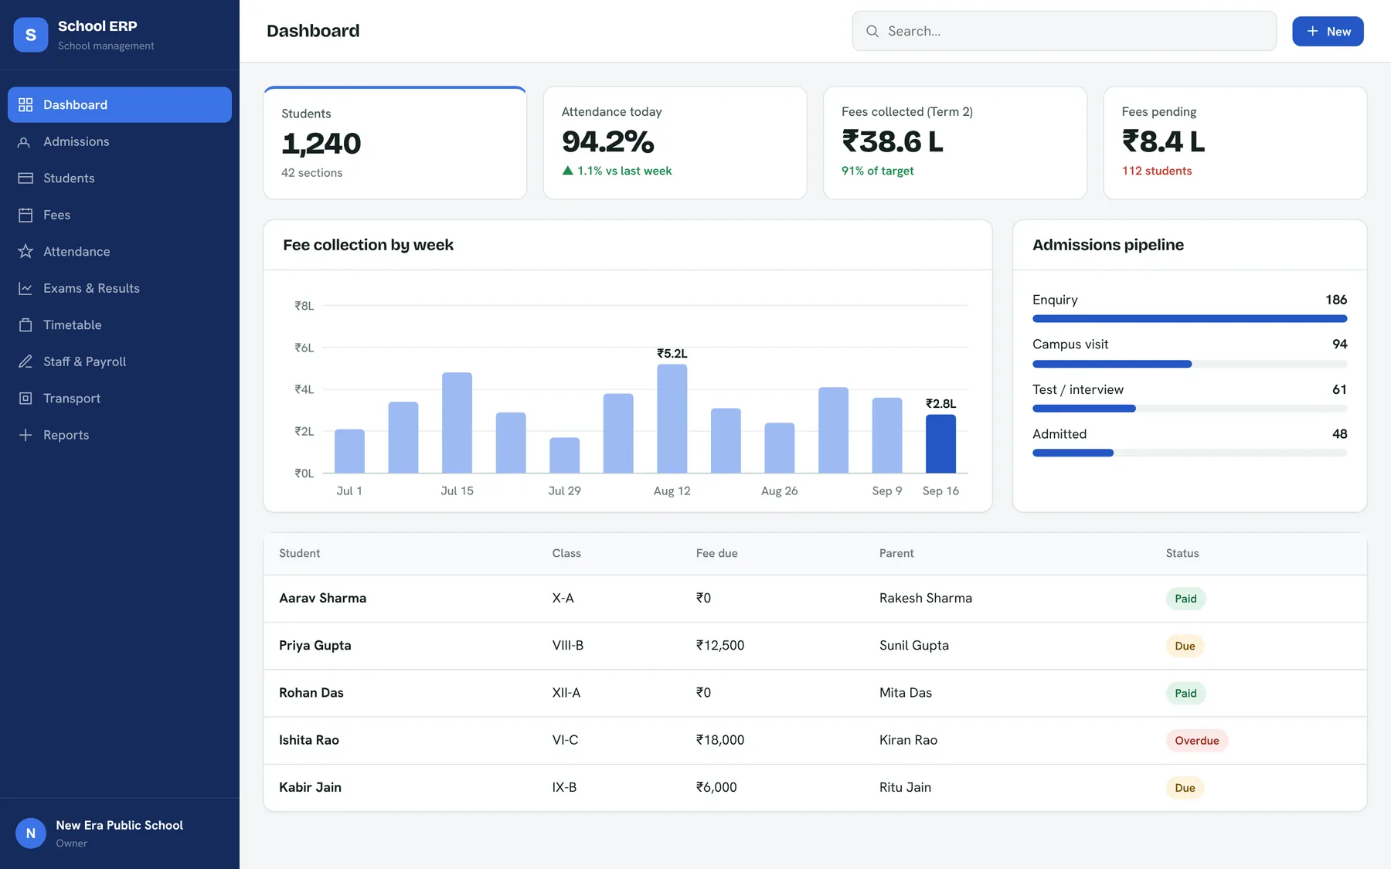
Task: Open the Priya Gupta student row
Action: coord(815,646)
